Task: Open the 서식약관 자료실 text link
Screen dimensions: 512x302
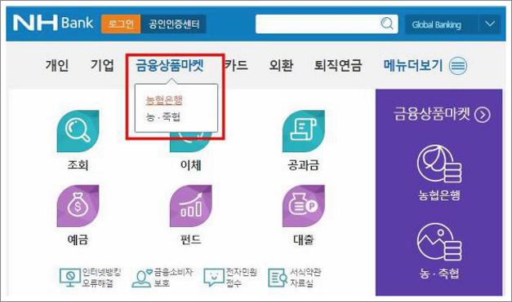Action: [x=305, y=278]
